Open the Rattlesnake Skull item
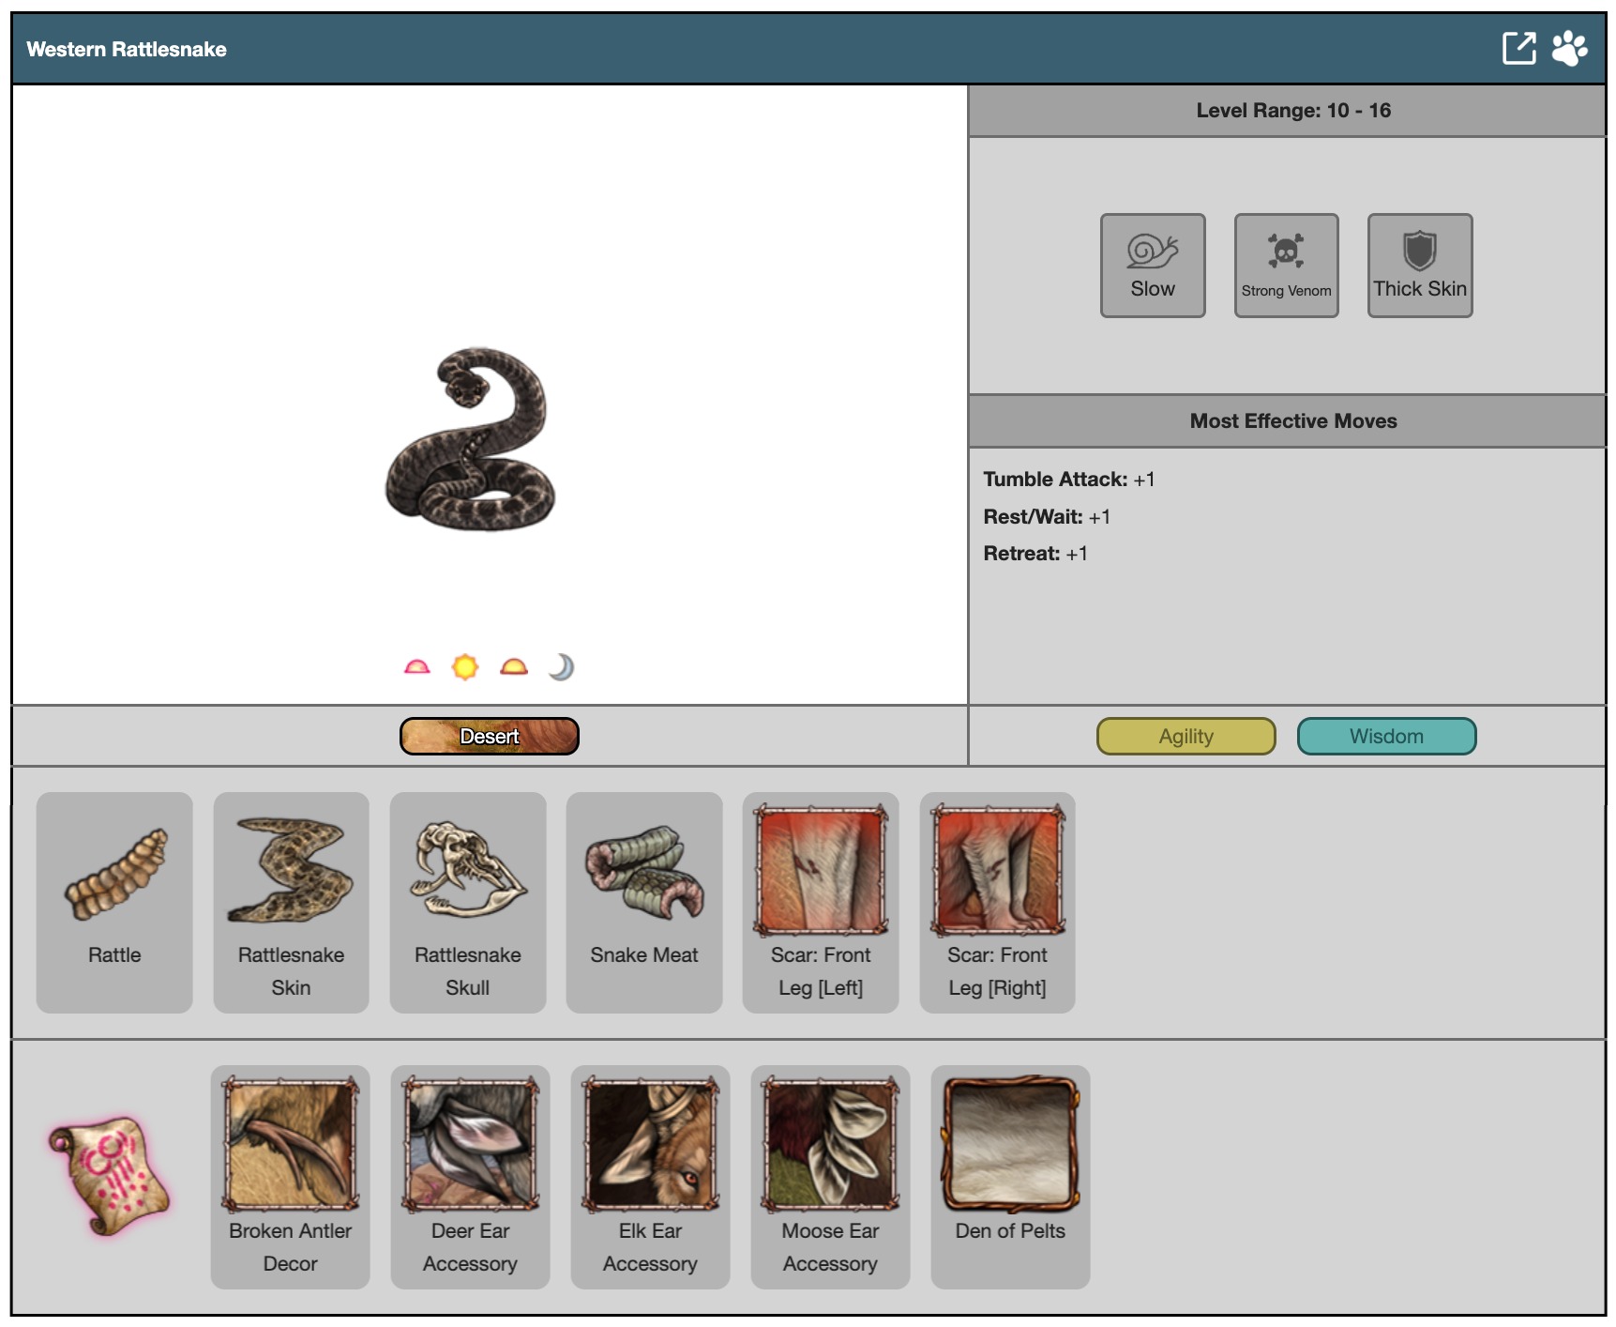Screen dimensions: 1616x1327 [467, 901]
